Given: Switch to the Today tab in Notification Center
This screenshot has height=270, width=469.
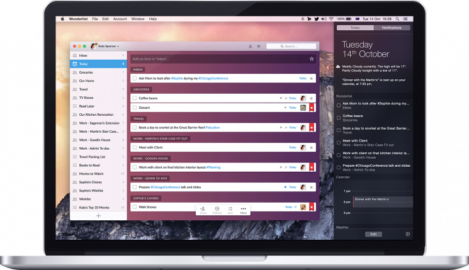Looking at the screenshot, I should [x=355, y=28].
